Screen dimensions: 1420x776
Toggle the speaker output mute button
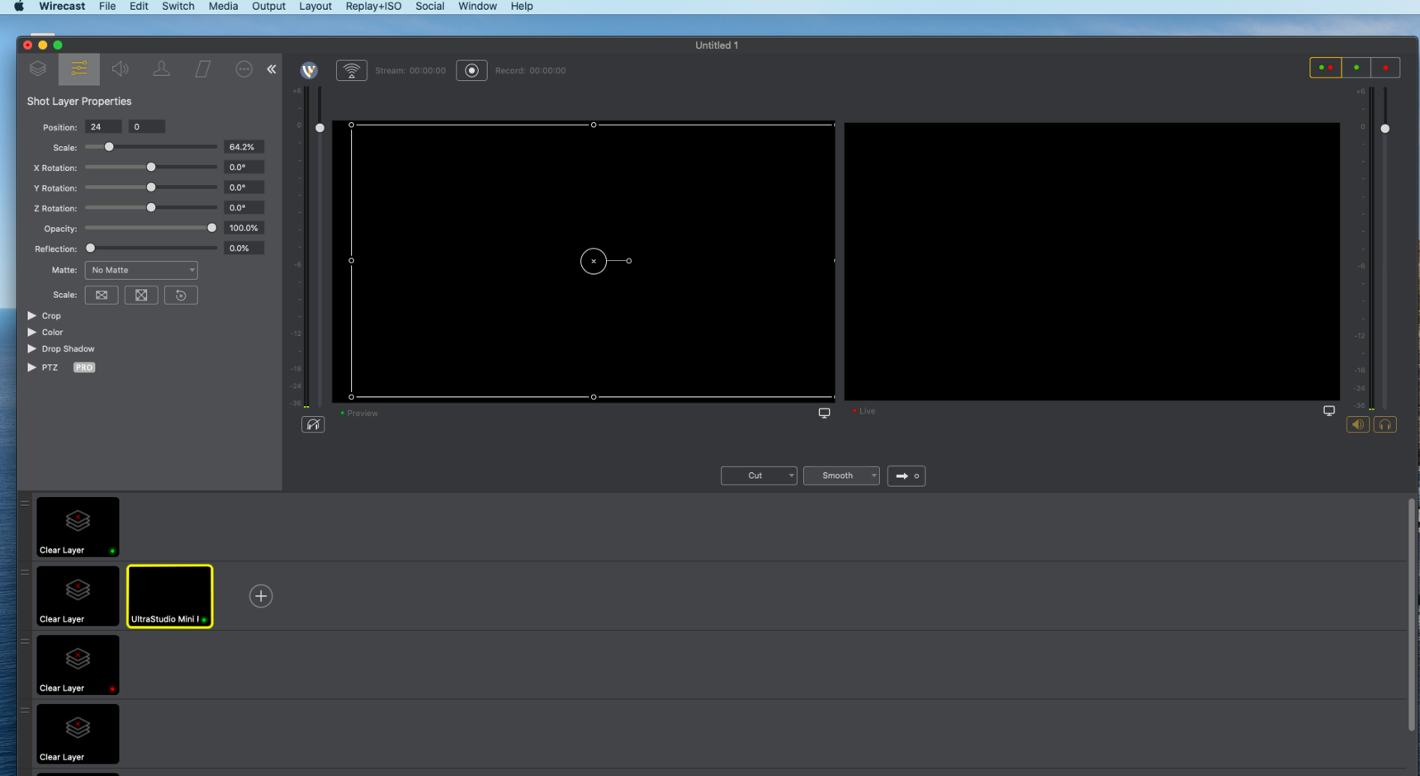pos(1358,424)
